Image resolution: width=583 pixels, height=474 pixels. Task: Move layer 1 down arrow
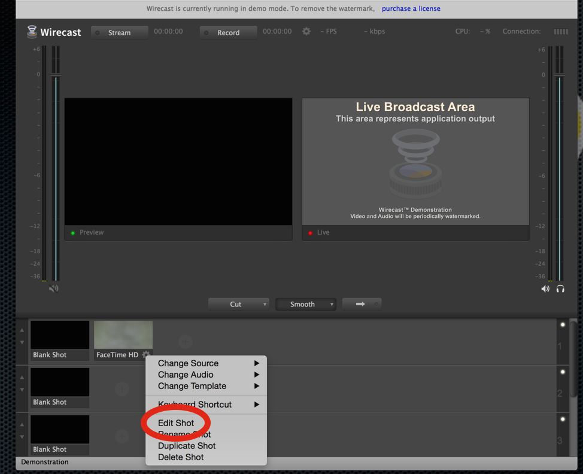22,342
